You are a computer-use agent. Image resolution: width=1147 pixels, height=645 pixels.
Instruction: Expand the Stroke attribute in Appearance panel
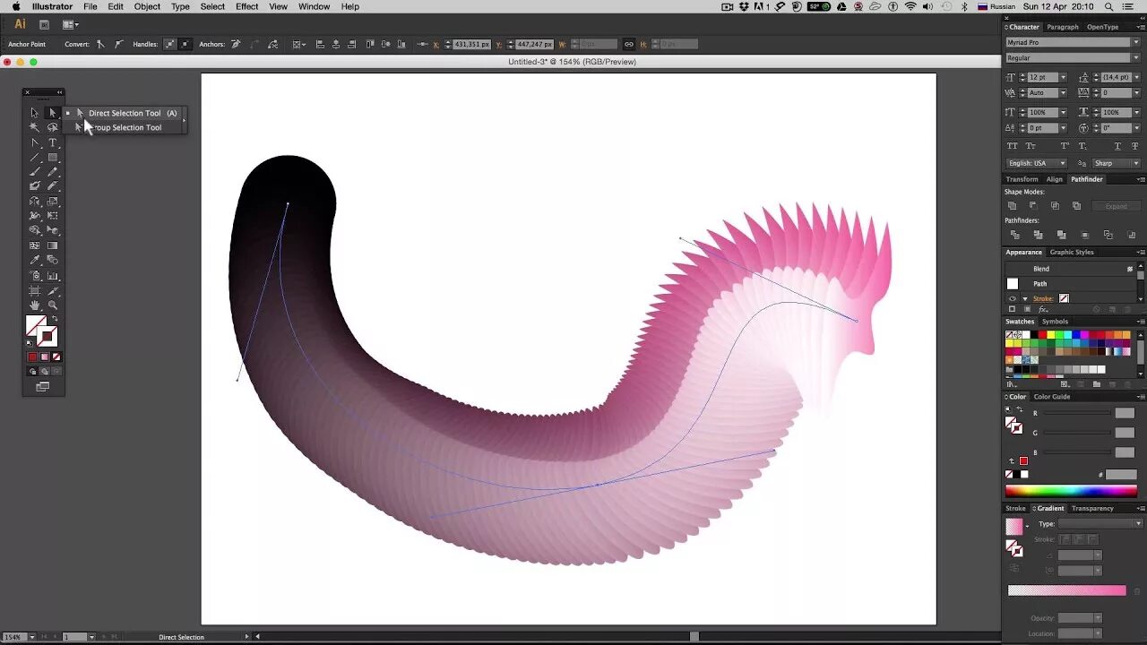click(1024, 298)
